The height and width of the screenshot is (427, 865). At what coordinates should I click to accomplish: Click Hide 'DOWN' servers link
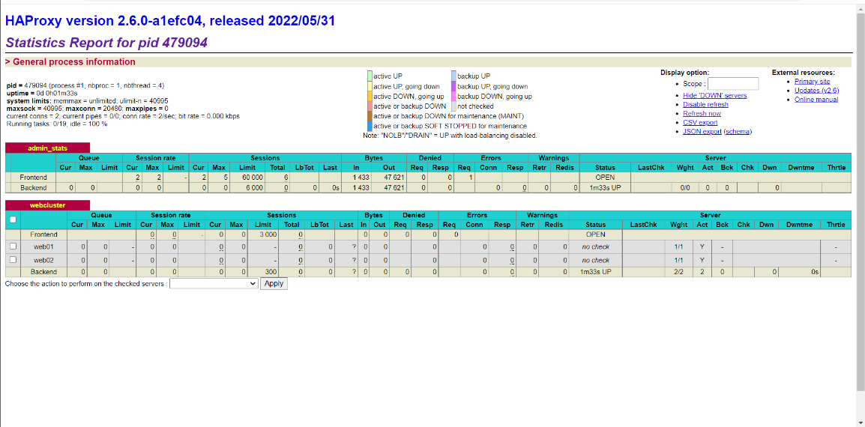tap(714, 95)
